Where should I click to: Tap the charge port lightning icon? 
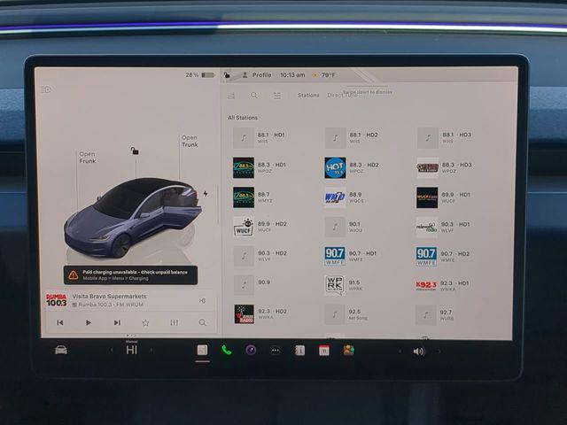point(206,194)
